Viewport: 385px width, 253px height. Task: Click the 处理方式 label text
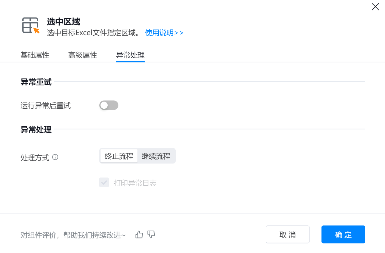click(35, 157)
